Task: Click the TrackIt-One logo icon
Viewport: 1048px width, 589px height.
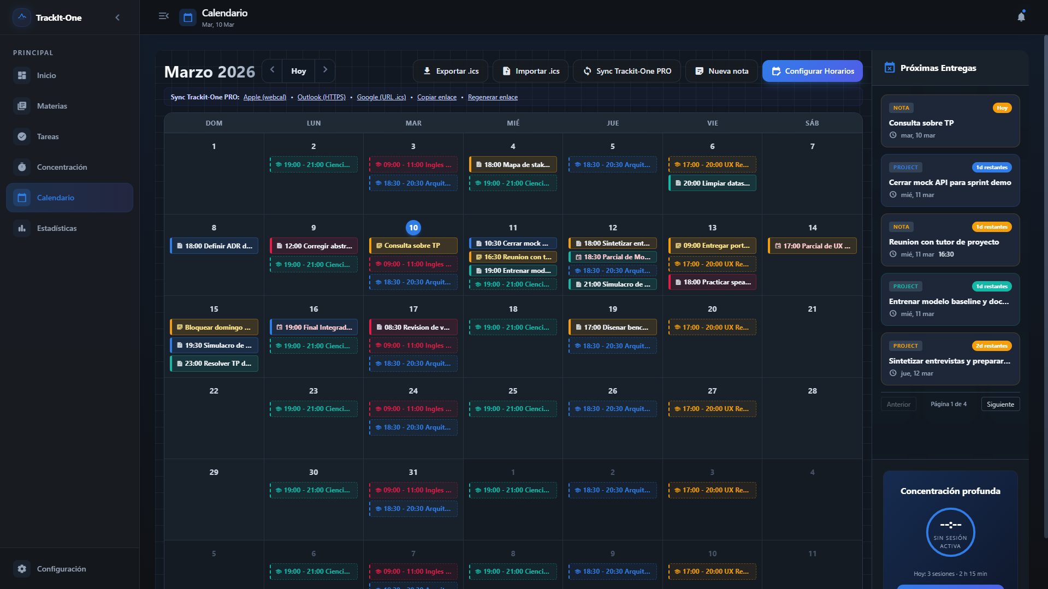Action: pos(22,17)
